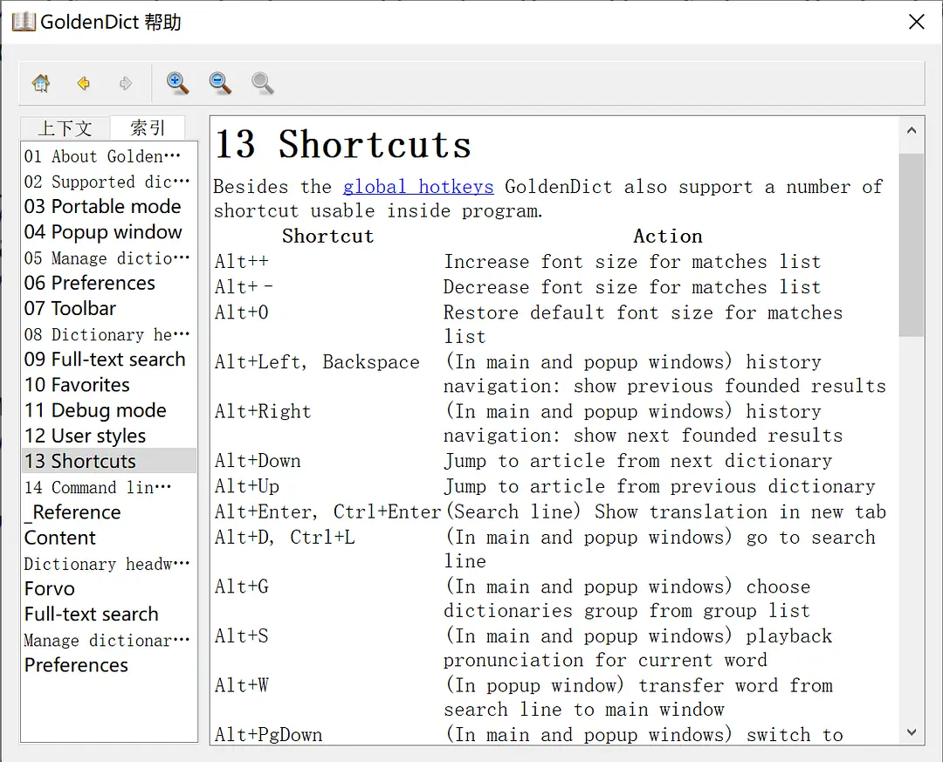Click scrollbar down arrow in help pane
Viewport: 943px width, 762px height.
[911, 732]
